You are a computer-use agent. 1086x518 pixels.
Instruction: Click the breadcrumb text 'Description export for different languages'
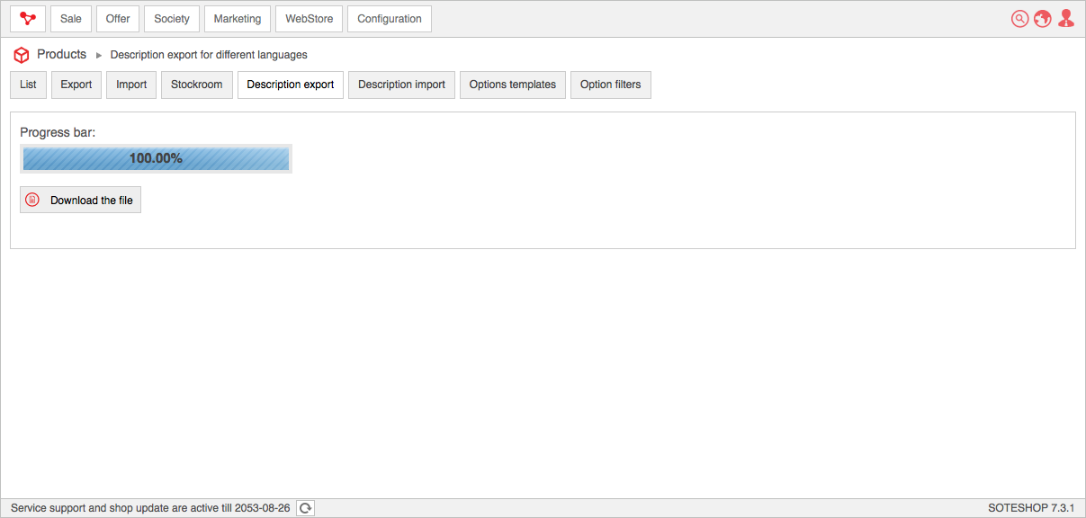pyautogui.click(x=209, y=55)
